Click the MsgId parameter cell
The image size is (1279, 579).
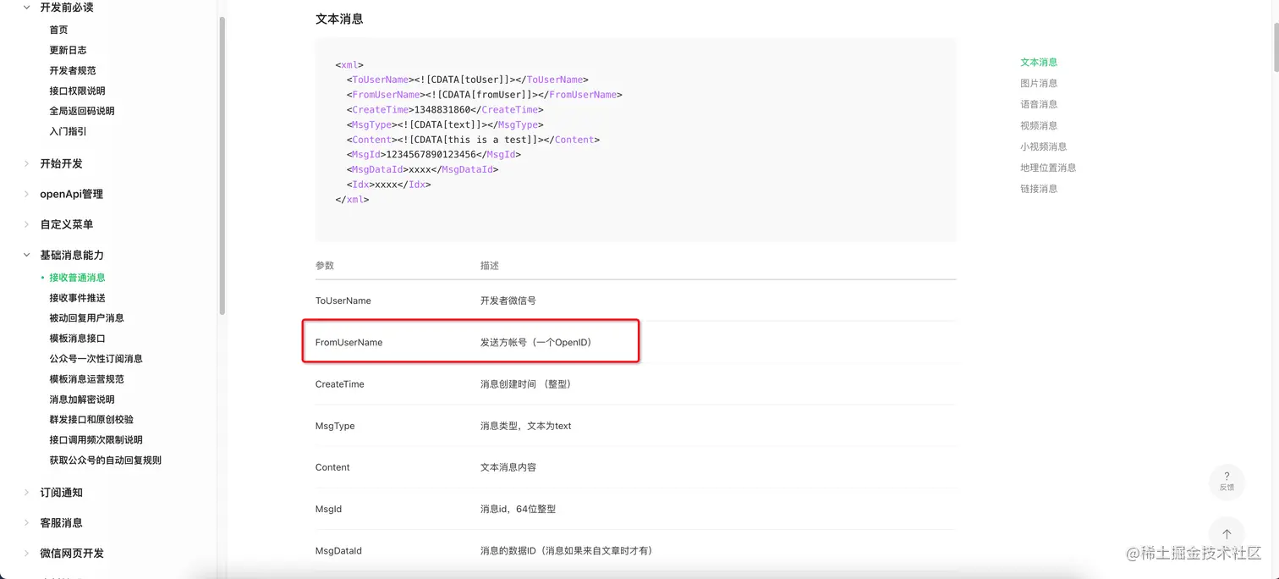[329, 509]
